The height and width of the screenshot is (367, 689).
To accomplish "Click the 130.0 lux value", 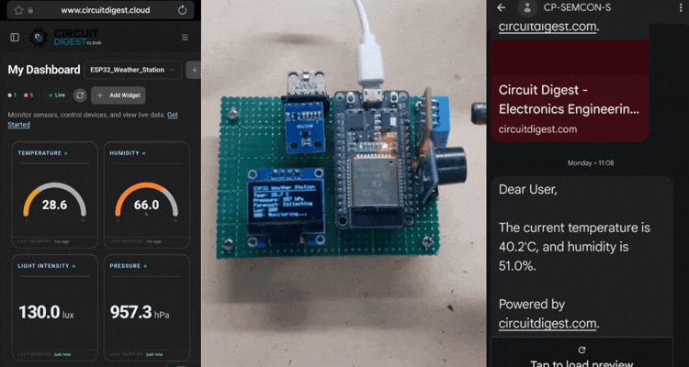I will click(x=46, y=313).
